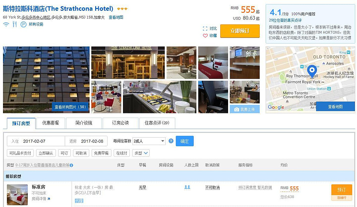Open the guest count help icon

point(171,141)
